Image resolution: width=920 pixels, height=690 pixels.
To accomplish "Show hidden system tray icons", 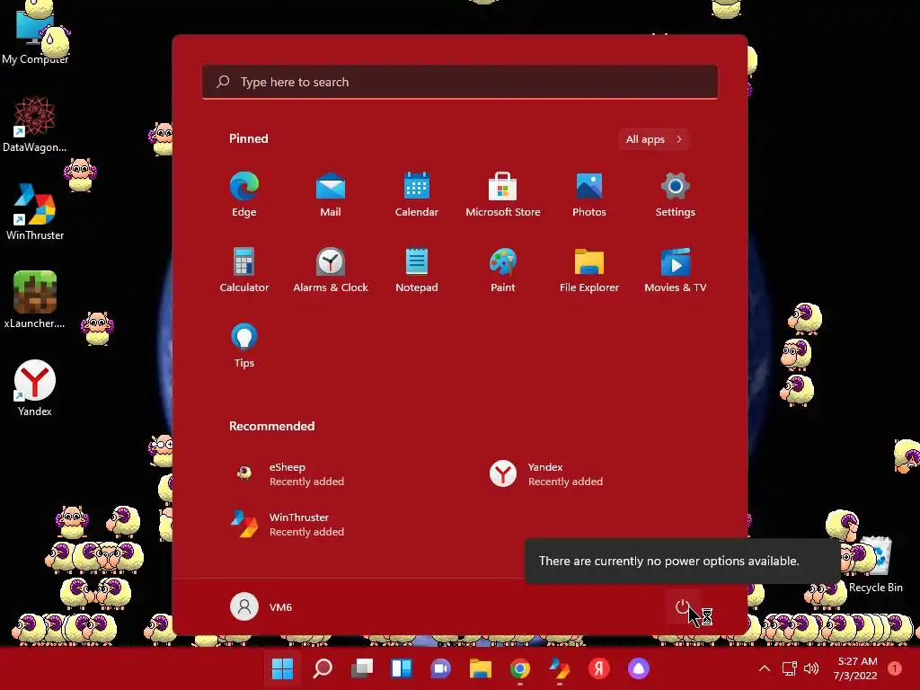I will pyautogui.click(x=765, y=668).
